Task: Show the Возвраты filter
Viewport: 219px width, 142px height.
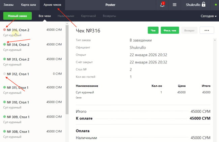Action: (x=109, y=16)
